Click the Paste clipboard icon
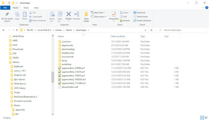Screen dimensions: 209x120 click(24, 14)
